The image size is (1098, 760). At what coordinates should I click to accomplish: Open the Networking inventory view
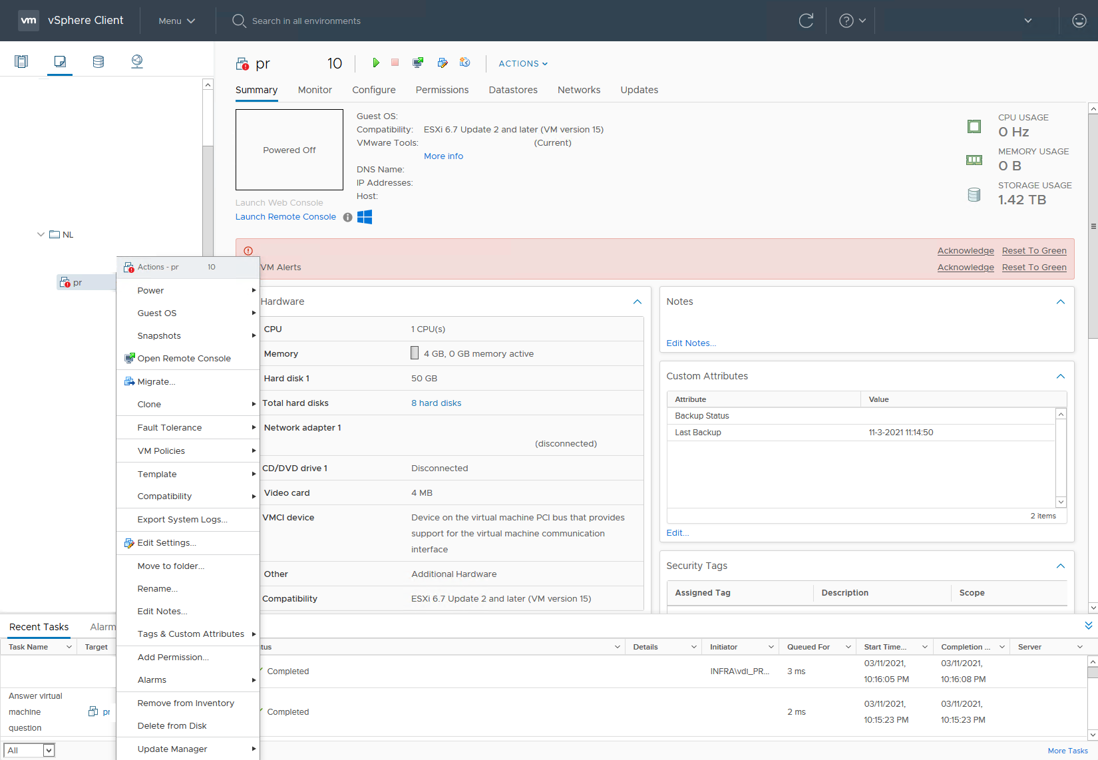(x=137, y=61)
